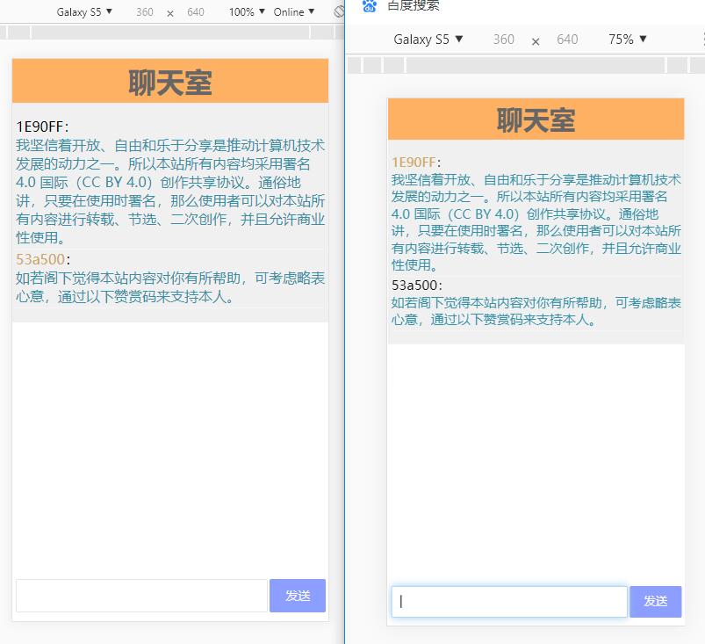
Task: Open the Galaxy S5 device dropdown in right panel
Action: [428, 40]
